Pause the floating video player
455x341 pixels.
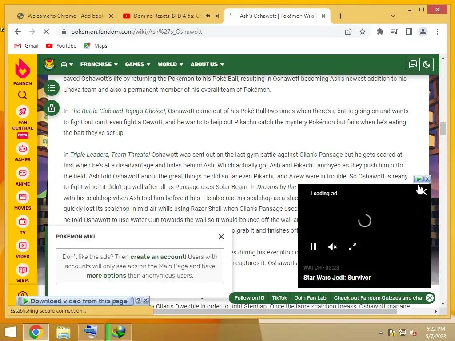[x=313, y=247]
